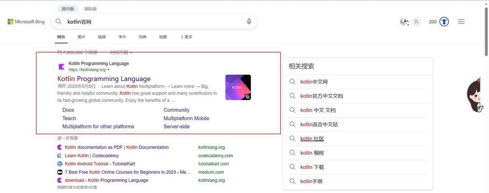This screenshot has width=489, height=193.
Task: Open the Docs sitelink
Action: pos(68,110)
